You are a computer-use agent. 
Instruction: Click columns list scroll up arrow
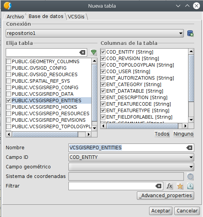[191, 52]
